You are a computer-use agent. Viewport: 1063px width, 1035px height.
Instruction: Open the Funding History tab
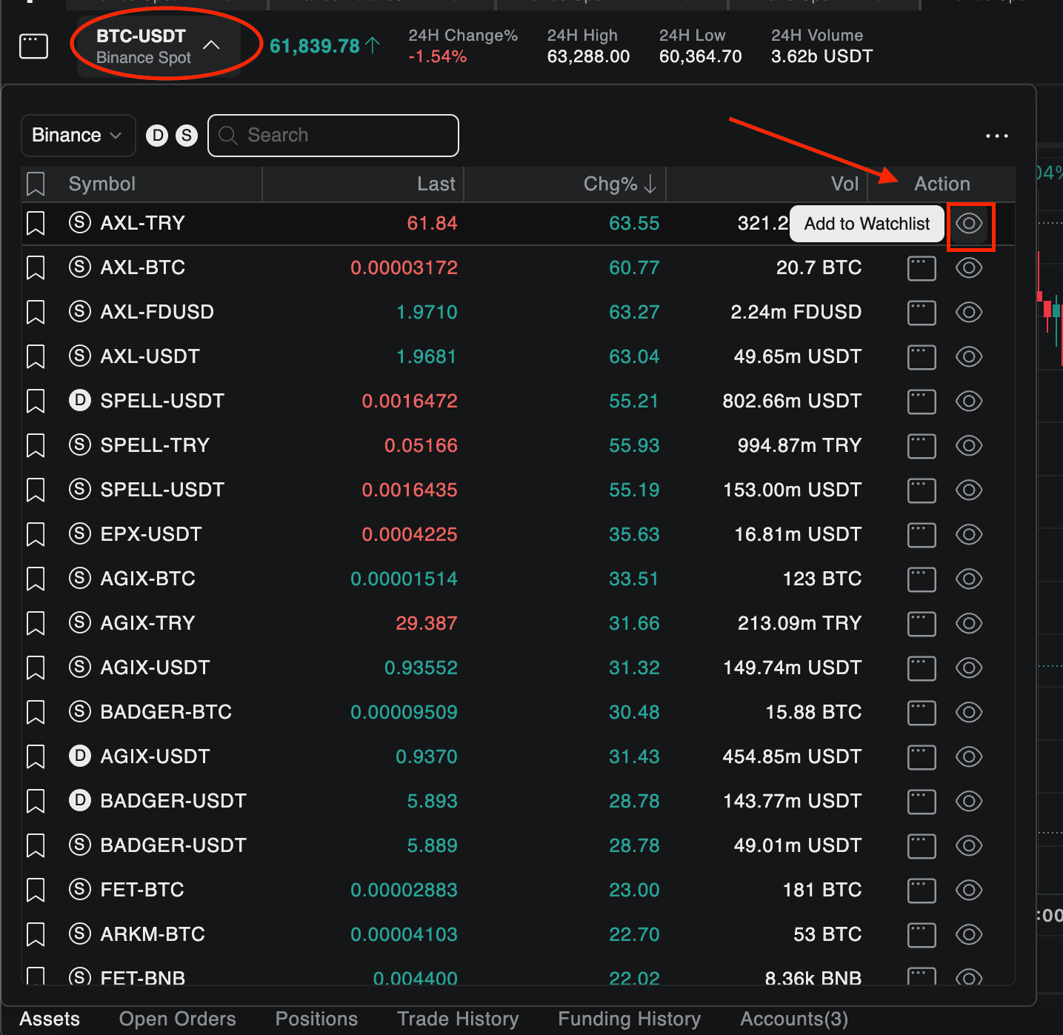pos(629,1019)
